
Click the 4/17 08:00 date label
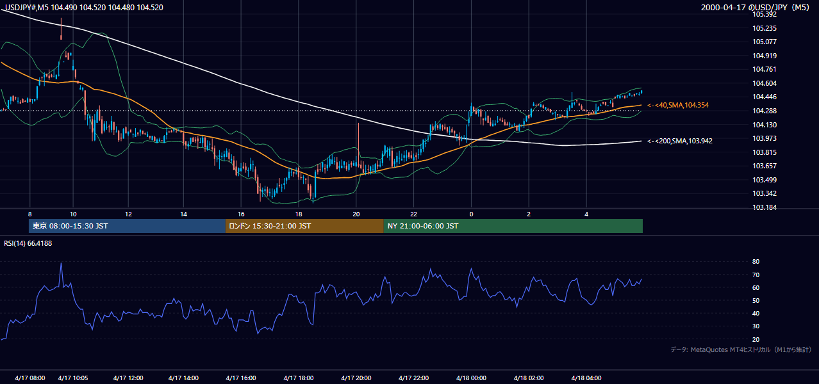point(30,378)
